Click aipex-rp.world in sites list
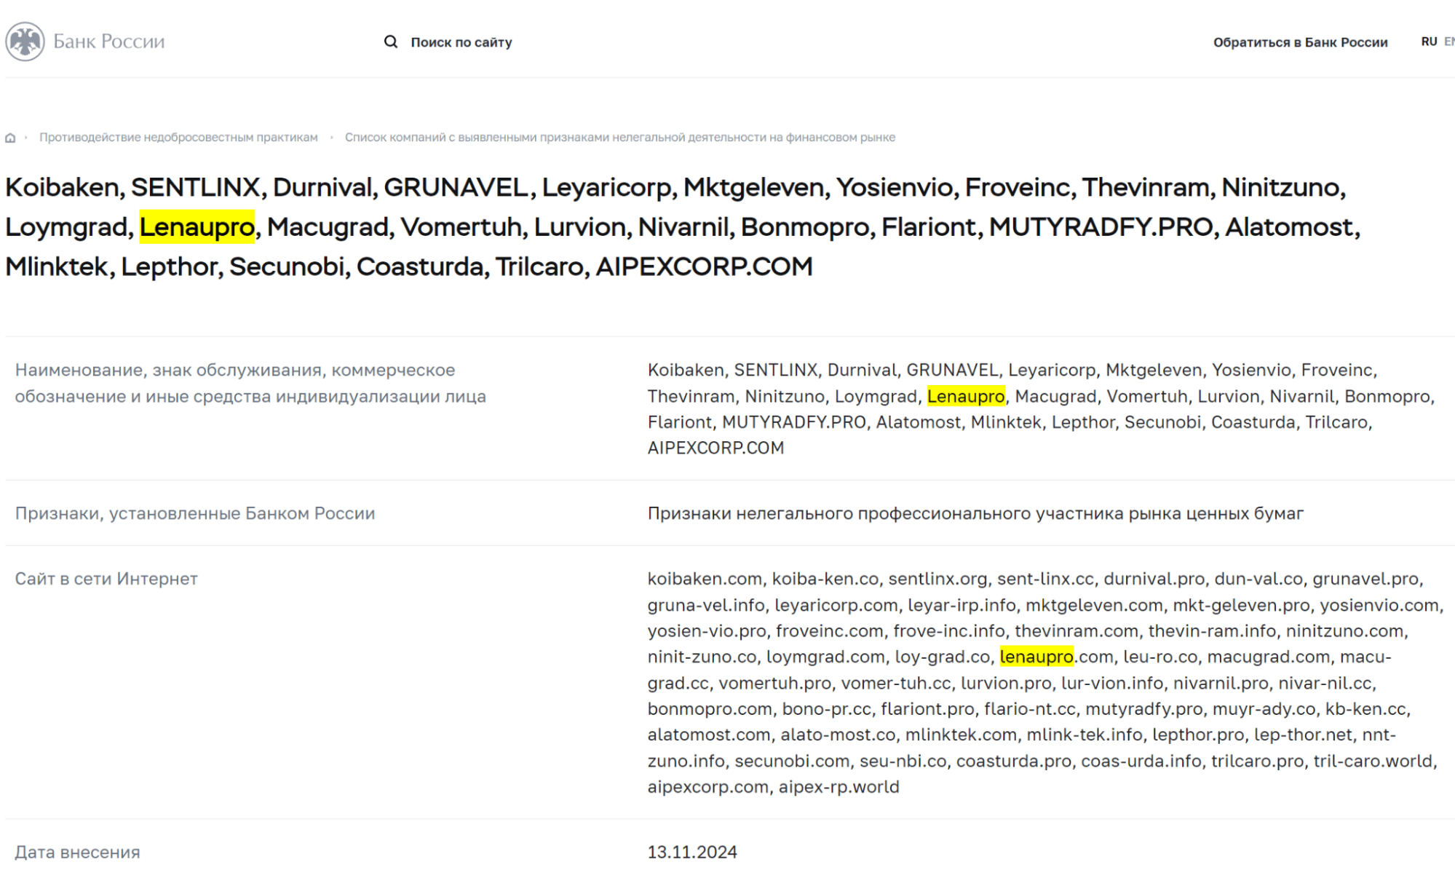The image size is (1455, 870). pyautogui.click(x=838, y=787)
